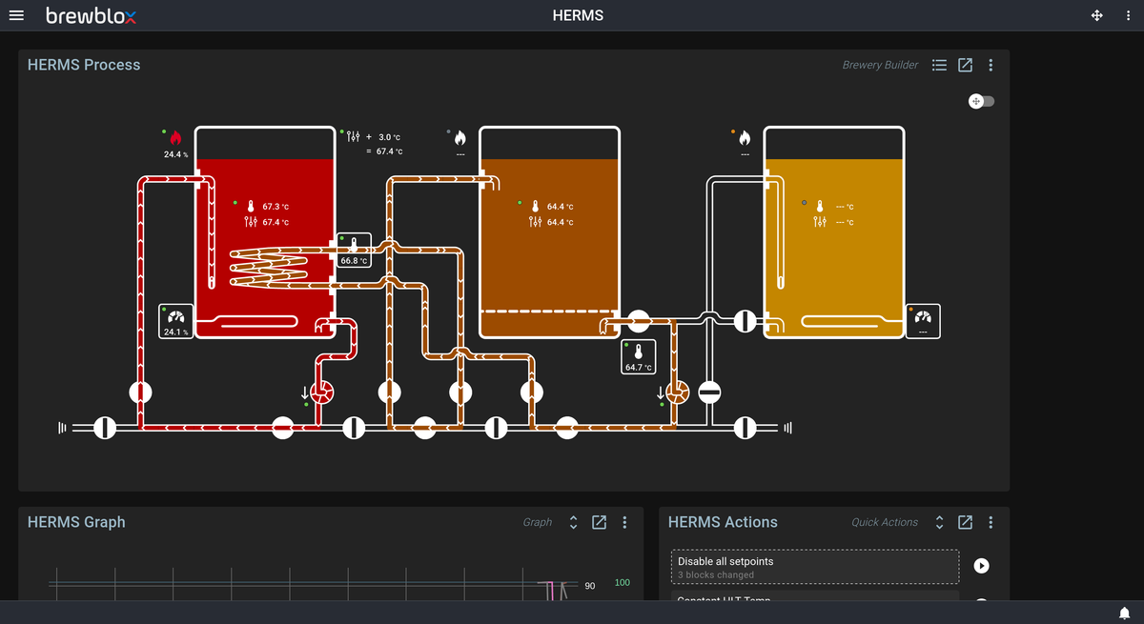This screenshot has width=1144, height=624.
Task: Open the notifications bell
Action: (1125, 612)
